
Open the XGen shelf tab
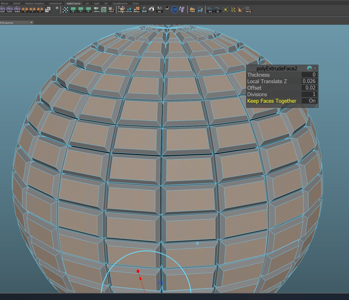coord(136,4)
